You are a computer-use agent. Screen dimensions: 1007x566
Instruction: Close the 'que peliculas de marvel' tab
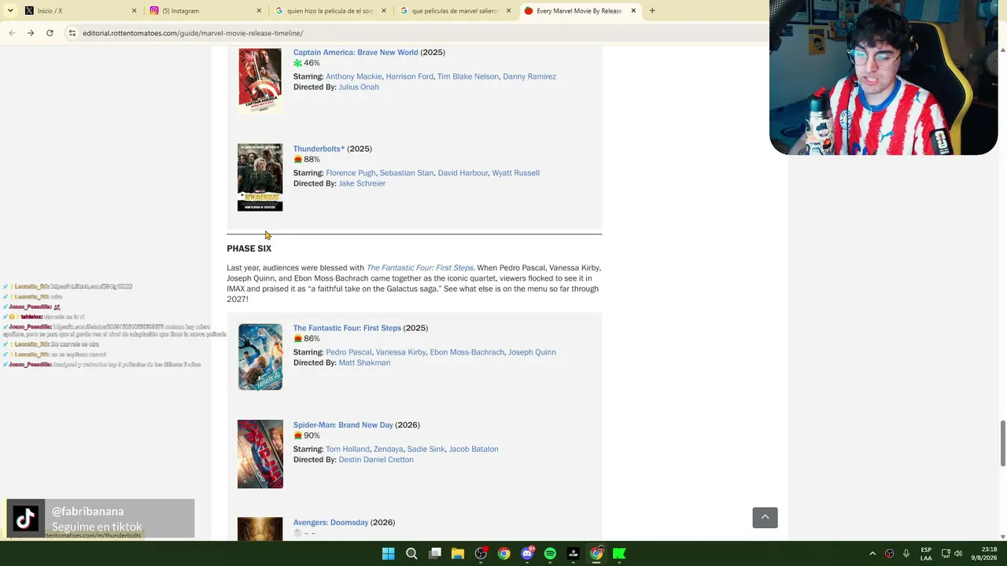point(508,11)
